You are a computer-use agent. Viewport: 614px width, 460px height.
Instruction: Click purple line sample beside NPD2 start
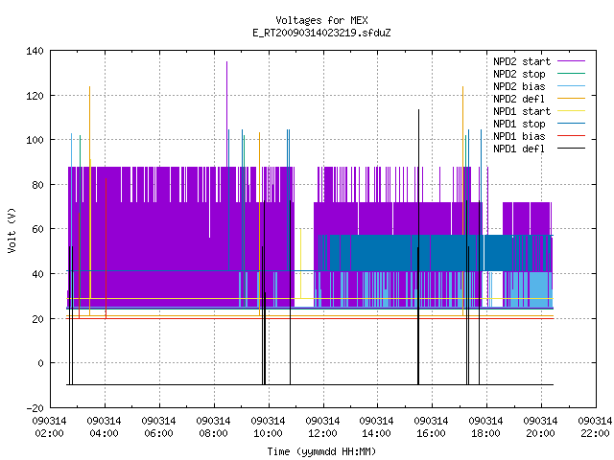572,61
